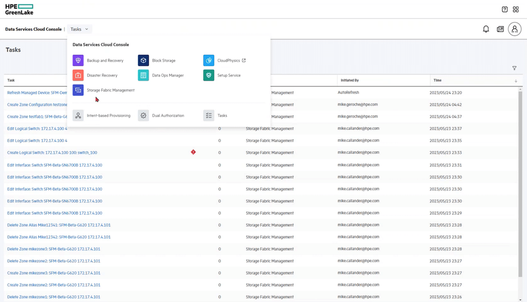Viewport: 527px width, 302px height.
Task: Open the Backup and Recovery service icon
Action: point(78,61)
